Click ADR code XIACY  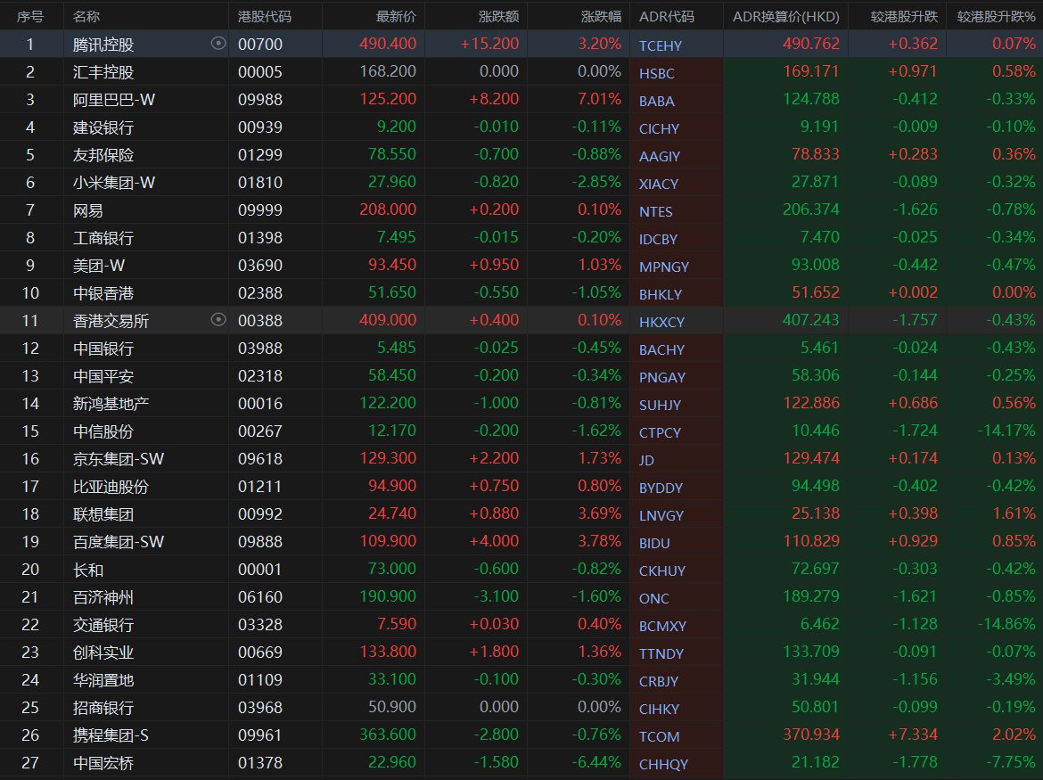(x=659, y=184)
